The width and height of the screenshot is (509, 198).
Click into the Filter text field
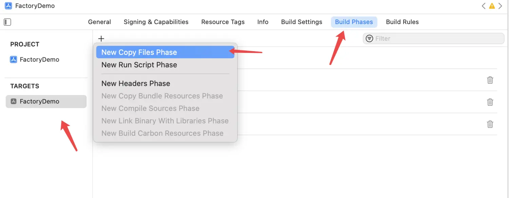(x=438, y=39)
